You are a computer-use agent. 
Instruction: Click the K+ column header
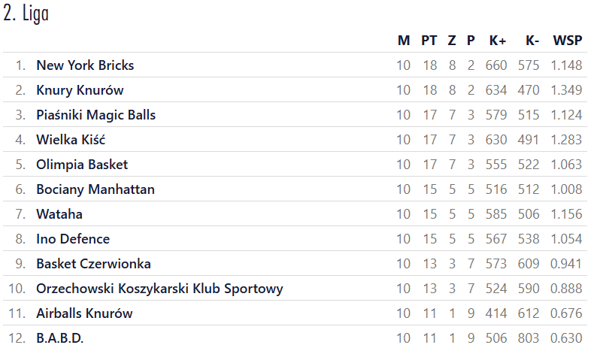497,41
